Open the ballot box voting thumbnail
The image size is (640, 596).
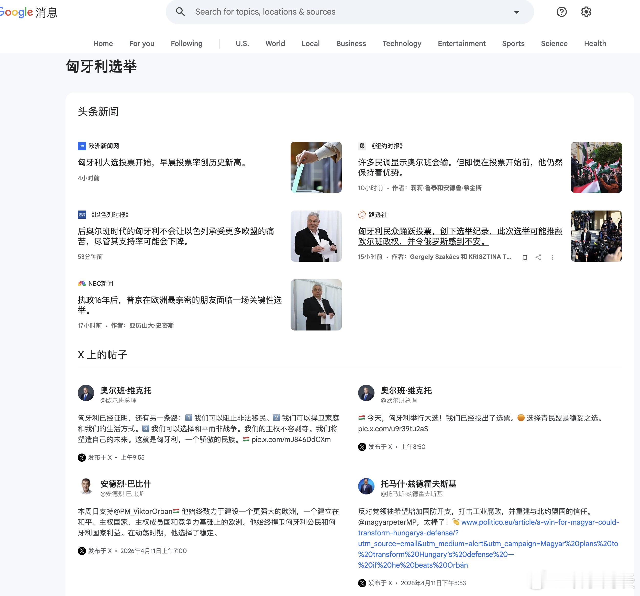[316, 167]
